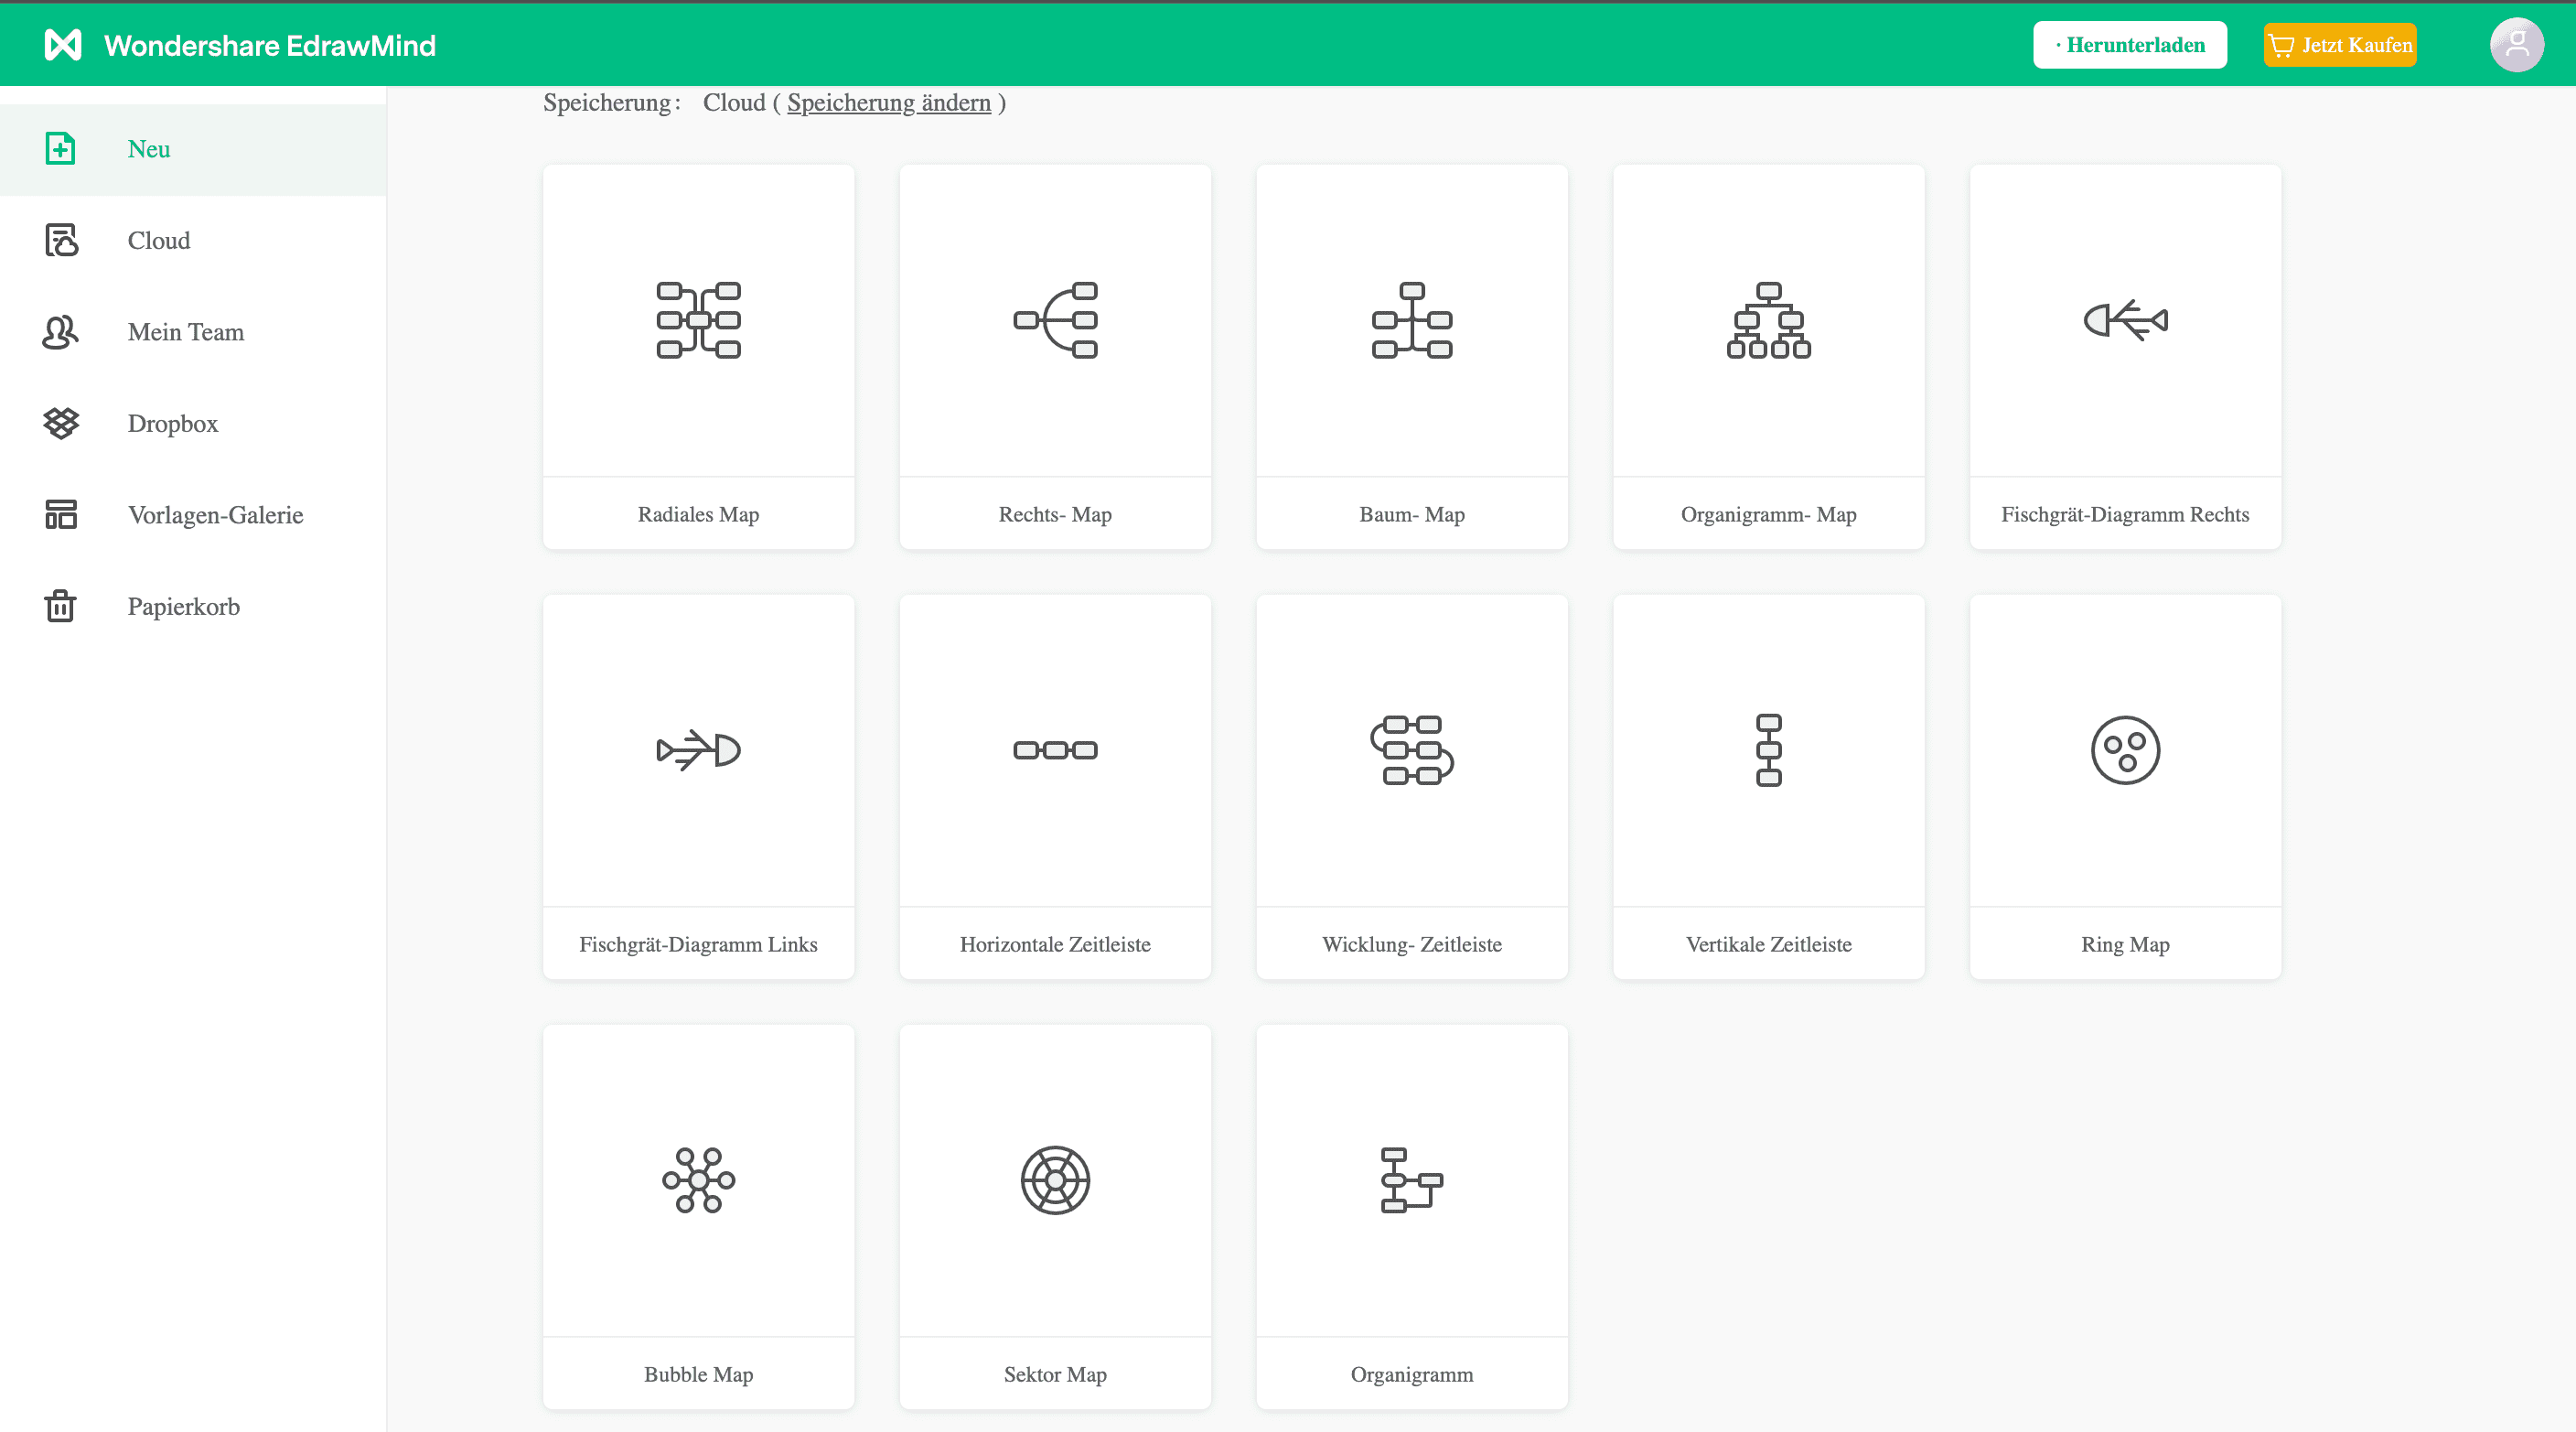Click the Sektor Map label
The image size is (2576, 1432).
coord(1055,1374)
